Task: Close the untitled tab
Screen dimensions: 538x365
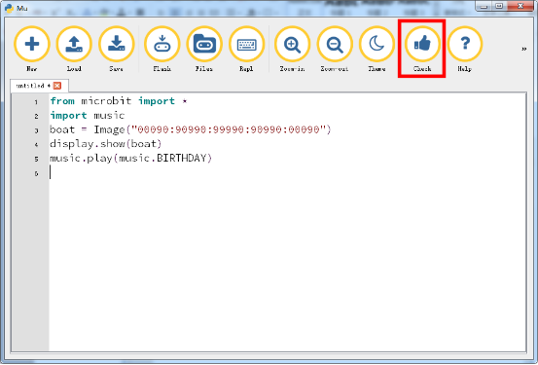Action: click(57, 86)
